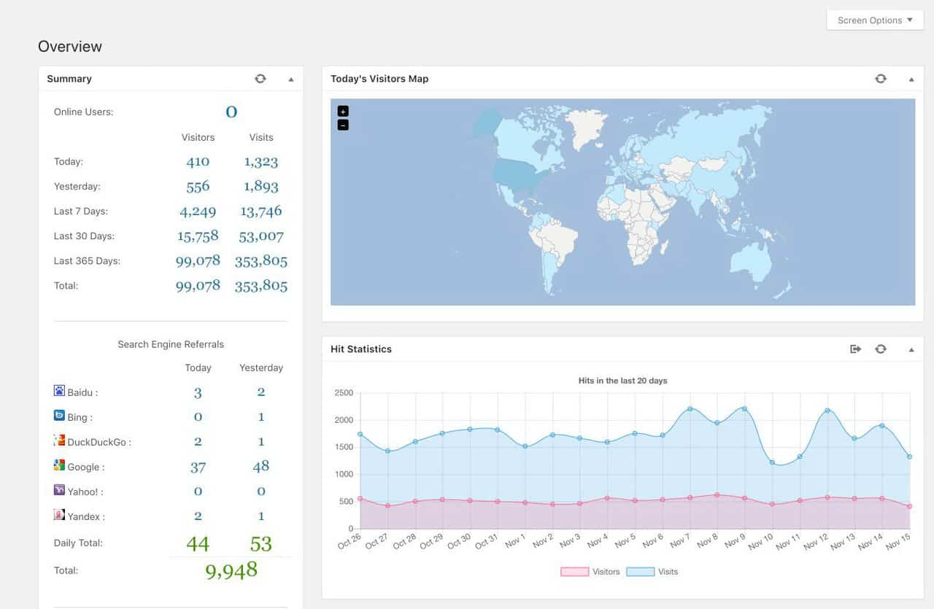The width and height of the screenshot is (934, 609).
Task: Open Last 30 Days visits 53,007
Action: coord(261,236)
